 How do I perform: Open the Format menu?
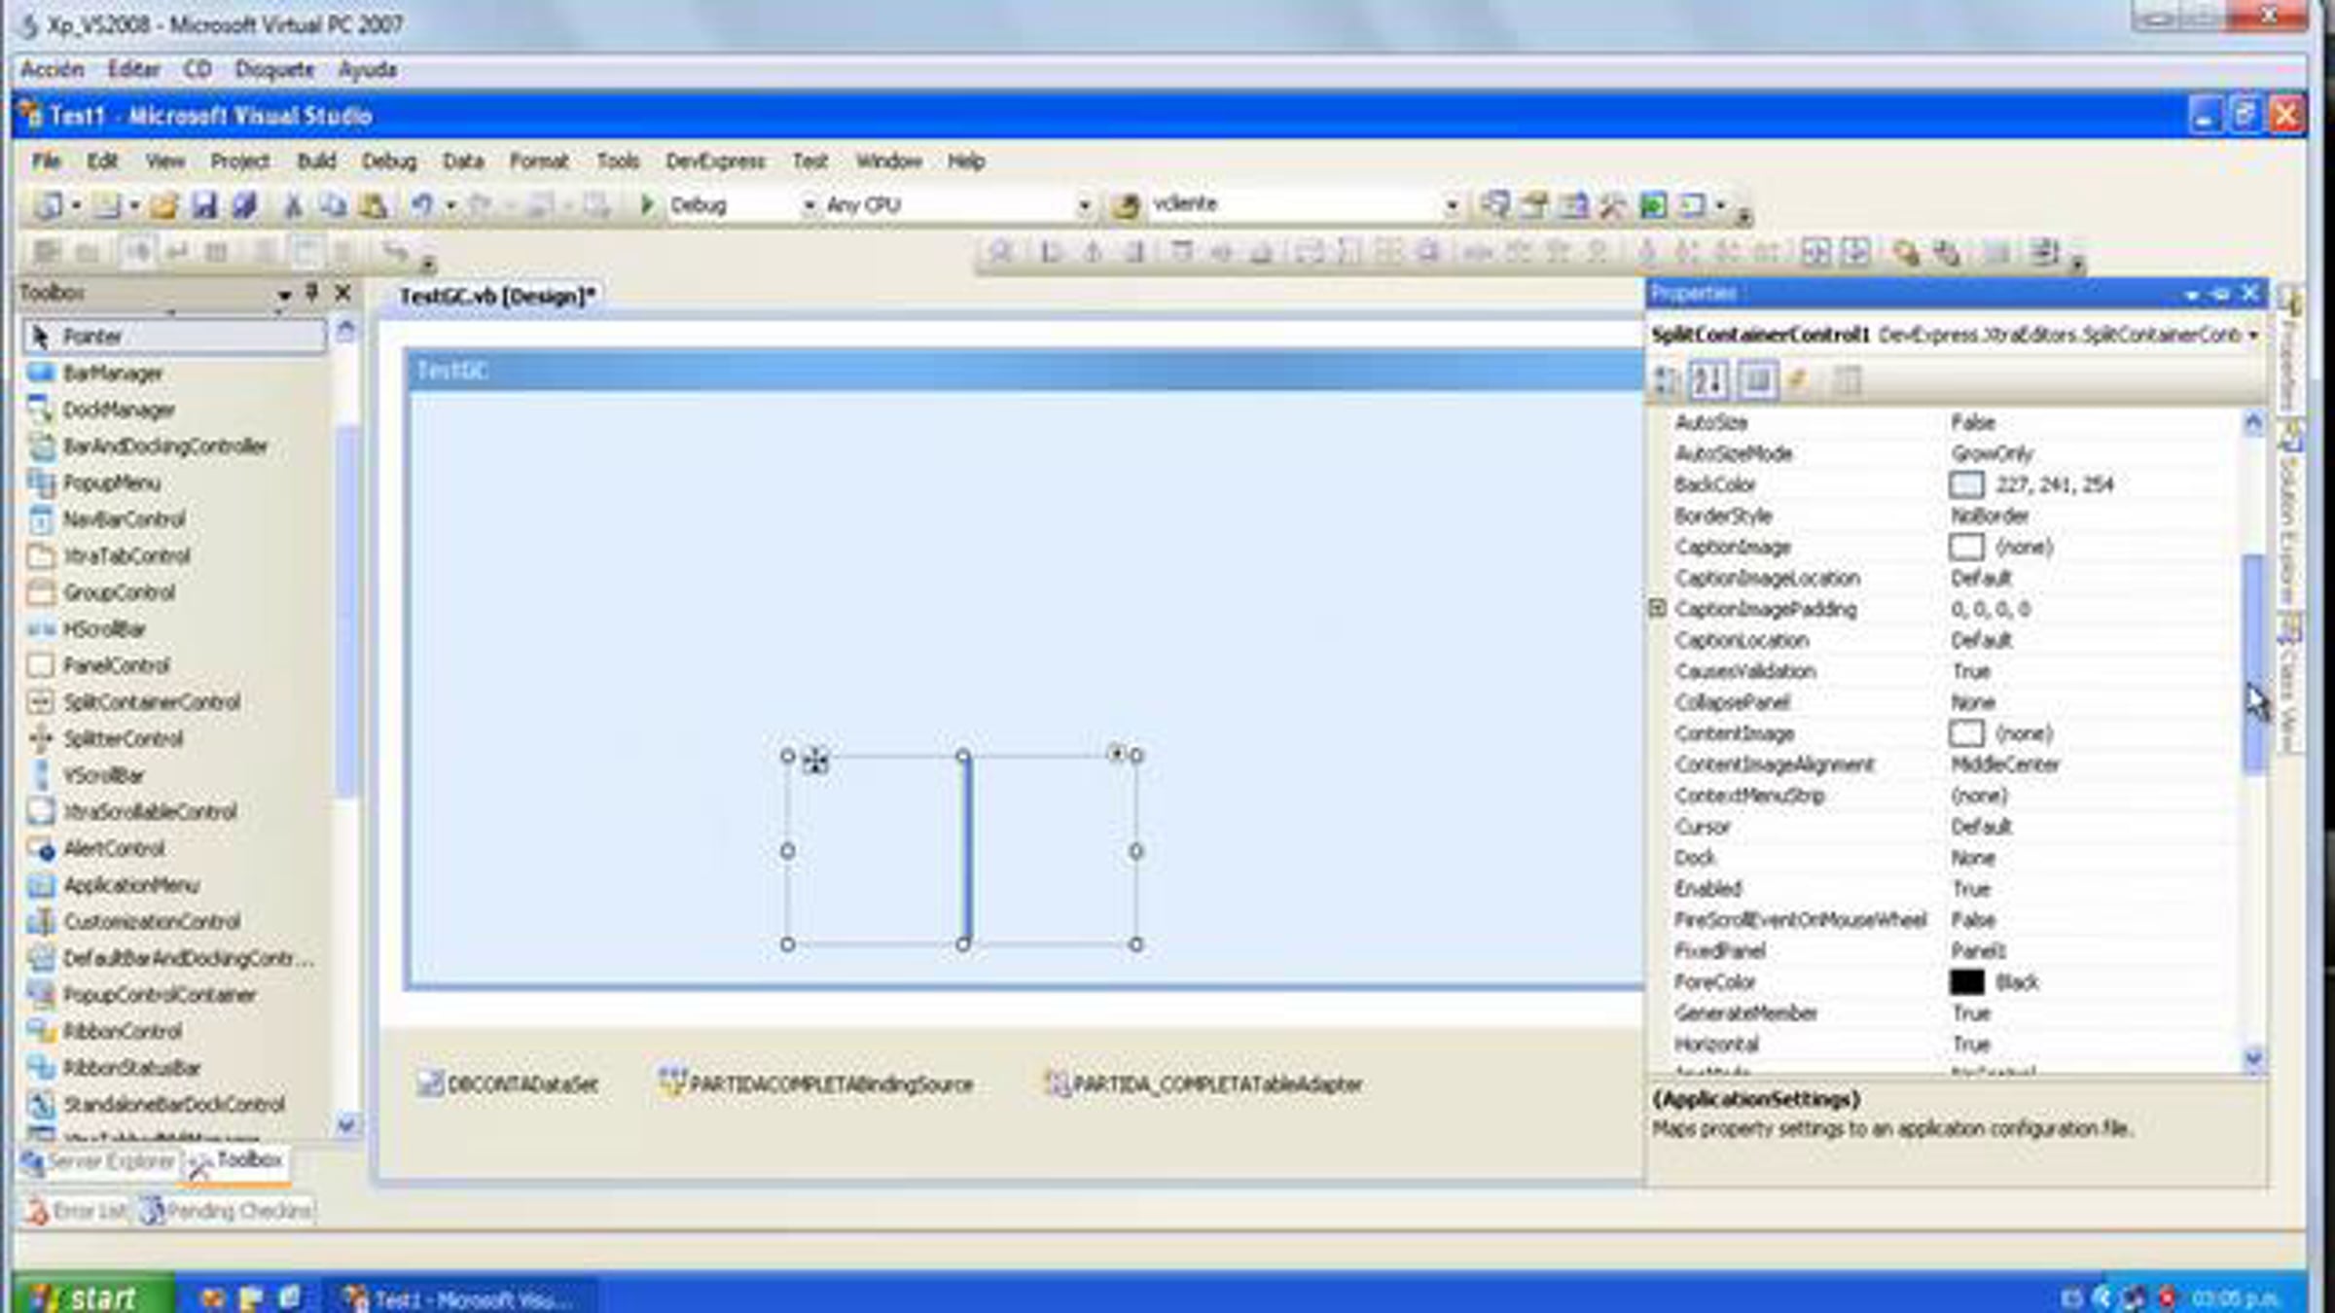click(539, 161)
